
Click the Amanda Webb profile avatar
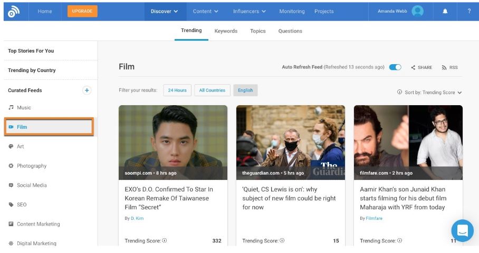[417, 11]
